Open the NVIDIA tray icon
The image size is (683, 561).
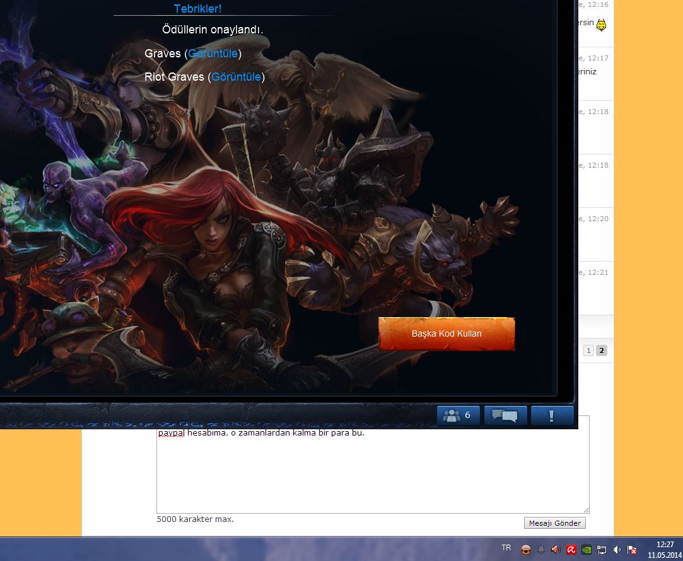click(587, 550)
